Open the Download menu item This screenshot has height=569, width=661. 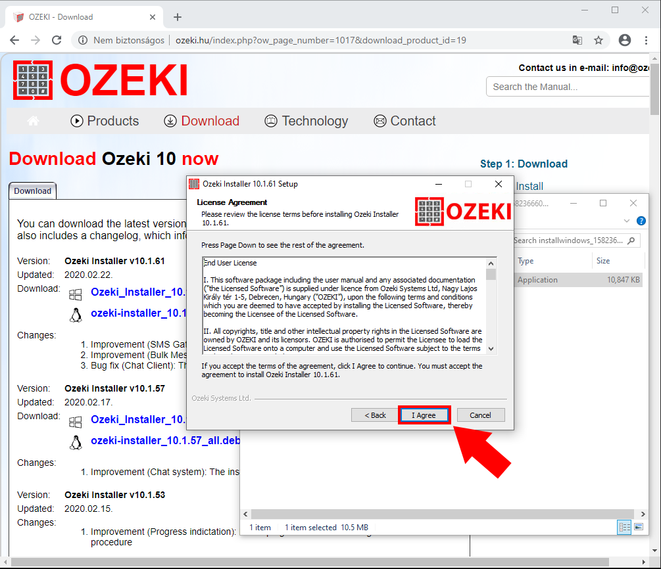pyautogui.click(x=201, y=121)
